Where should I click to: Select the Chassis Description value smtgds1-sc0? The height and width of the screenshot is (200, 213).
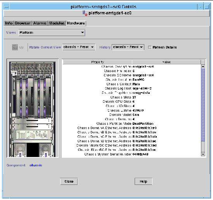[143, 67]
